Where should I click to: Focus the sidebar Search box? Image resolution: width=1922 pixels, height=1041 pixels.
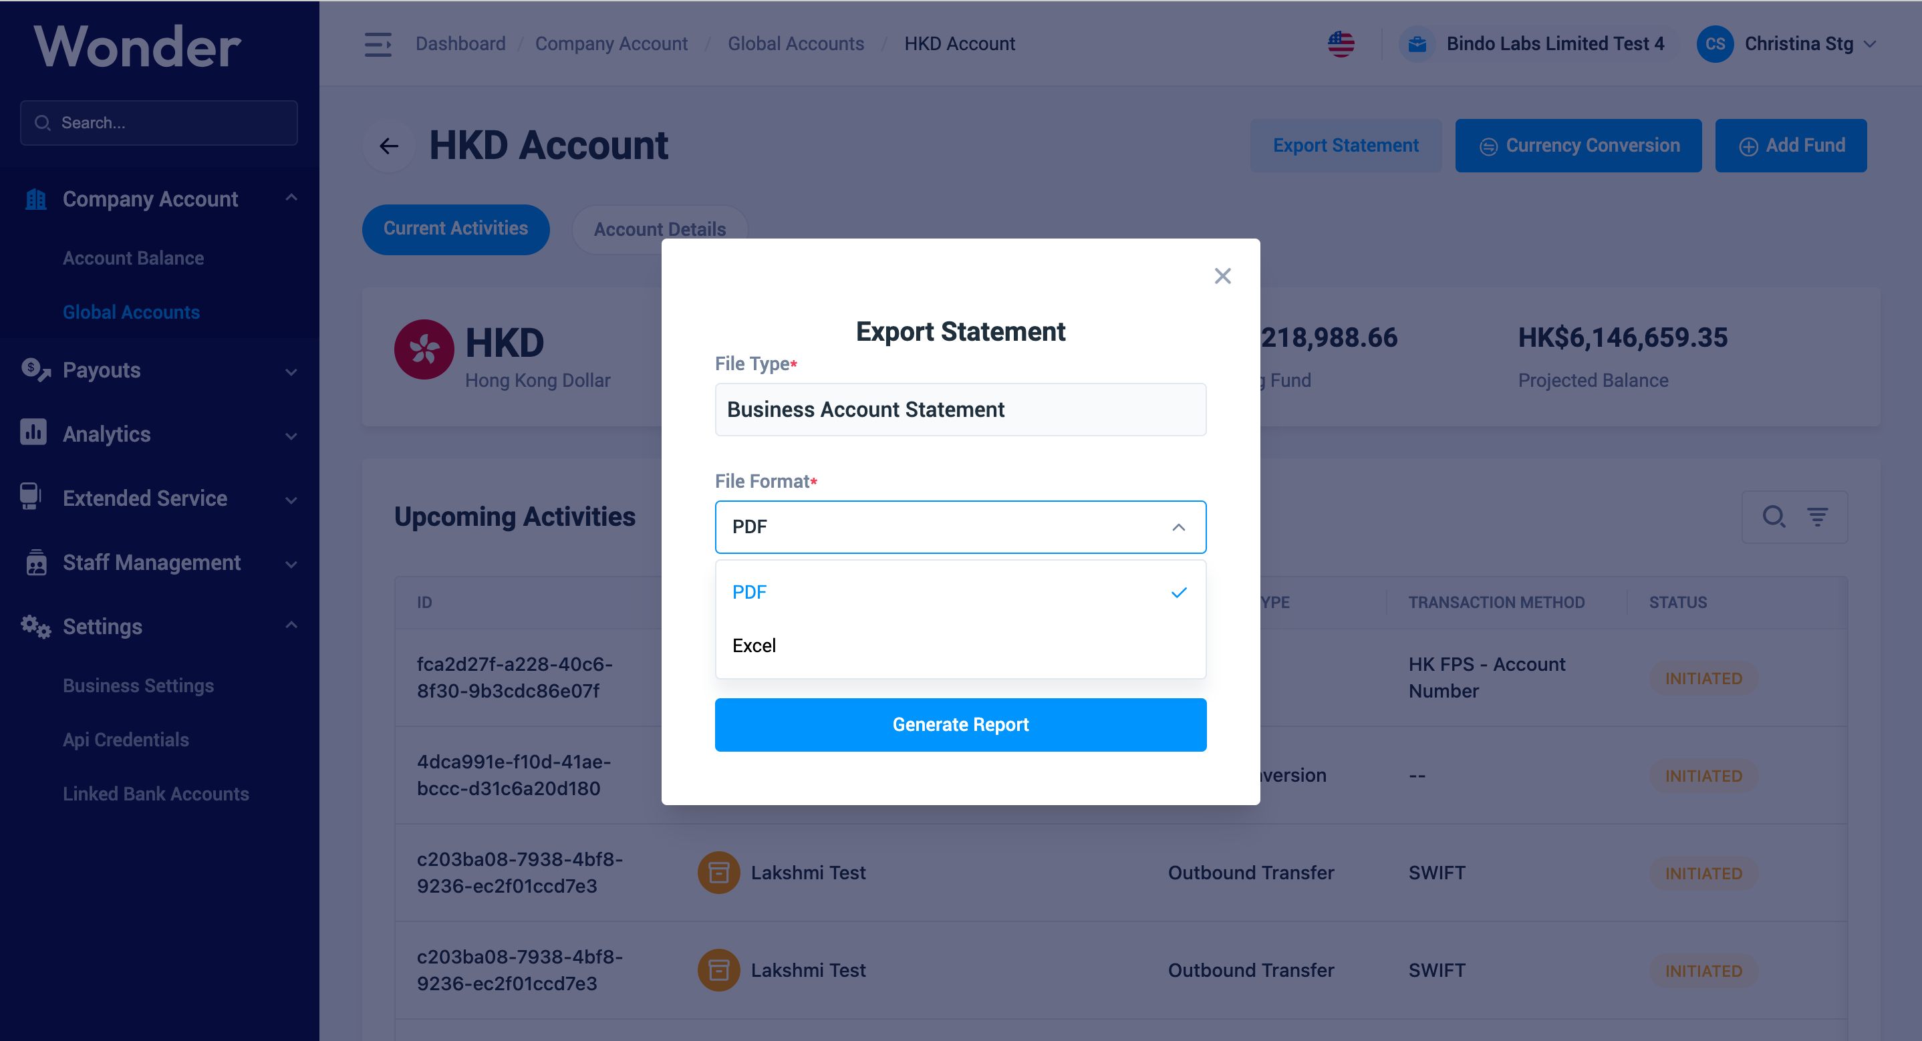coord(159,122)
